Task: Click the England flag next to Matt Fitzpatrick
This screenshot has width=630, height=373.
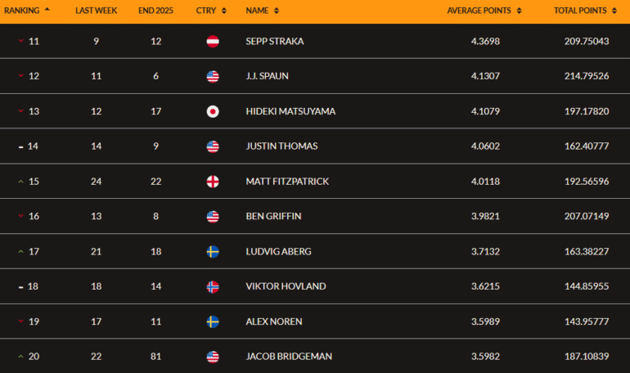Action: pos(213,181)
